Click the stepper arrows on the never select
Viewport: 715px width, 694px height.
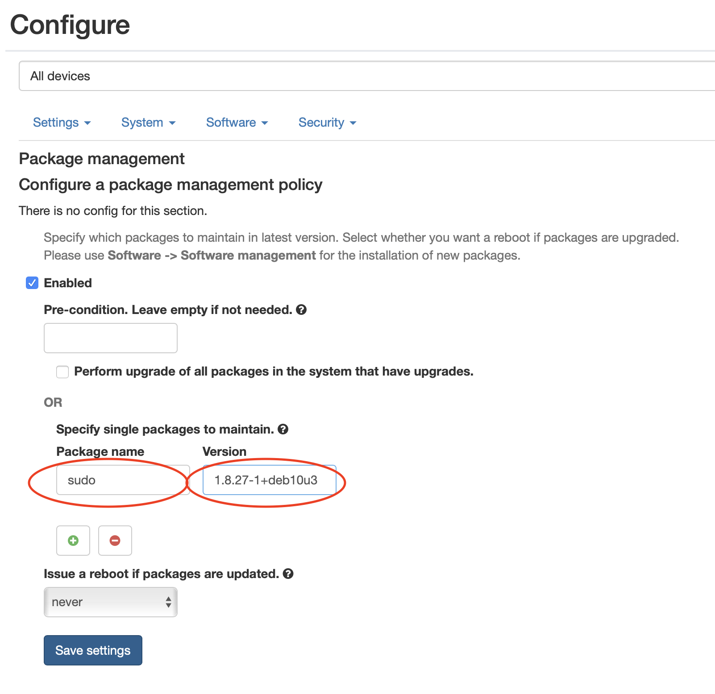(168, 602)
